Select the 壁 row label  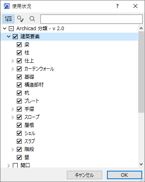27,157
